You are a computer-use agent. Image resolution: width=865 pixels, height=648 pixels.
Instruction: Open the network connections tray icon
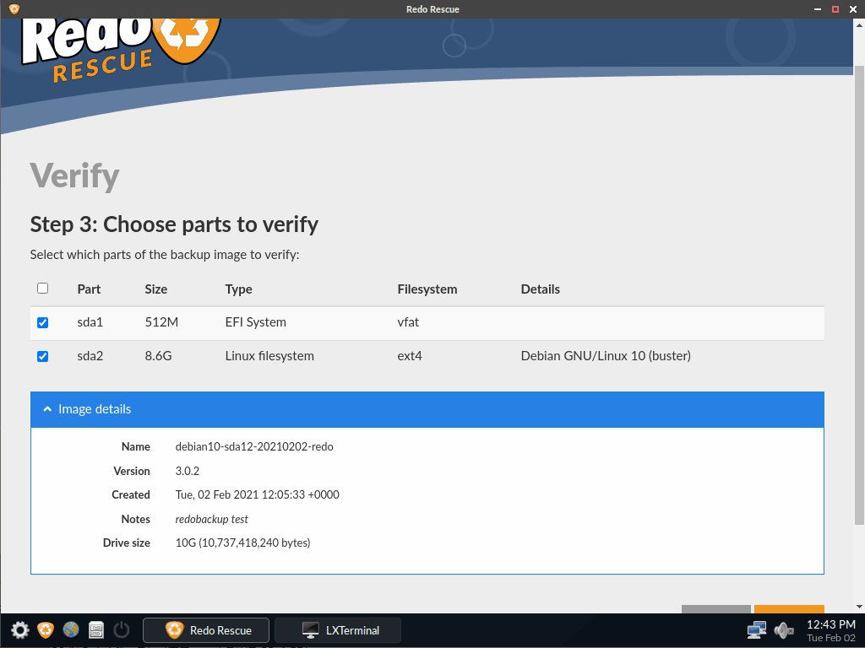pos(757,629)
